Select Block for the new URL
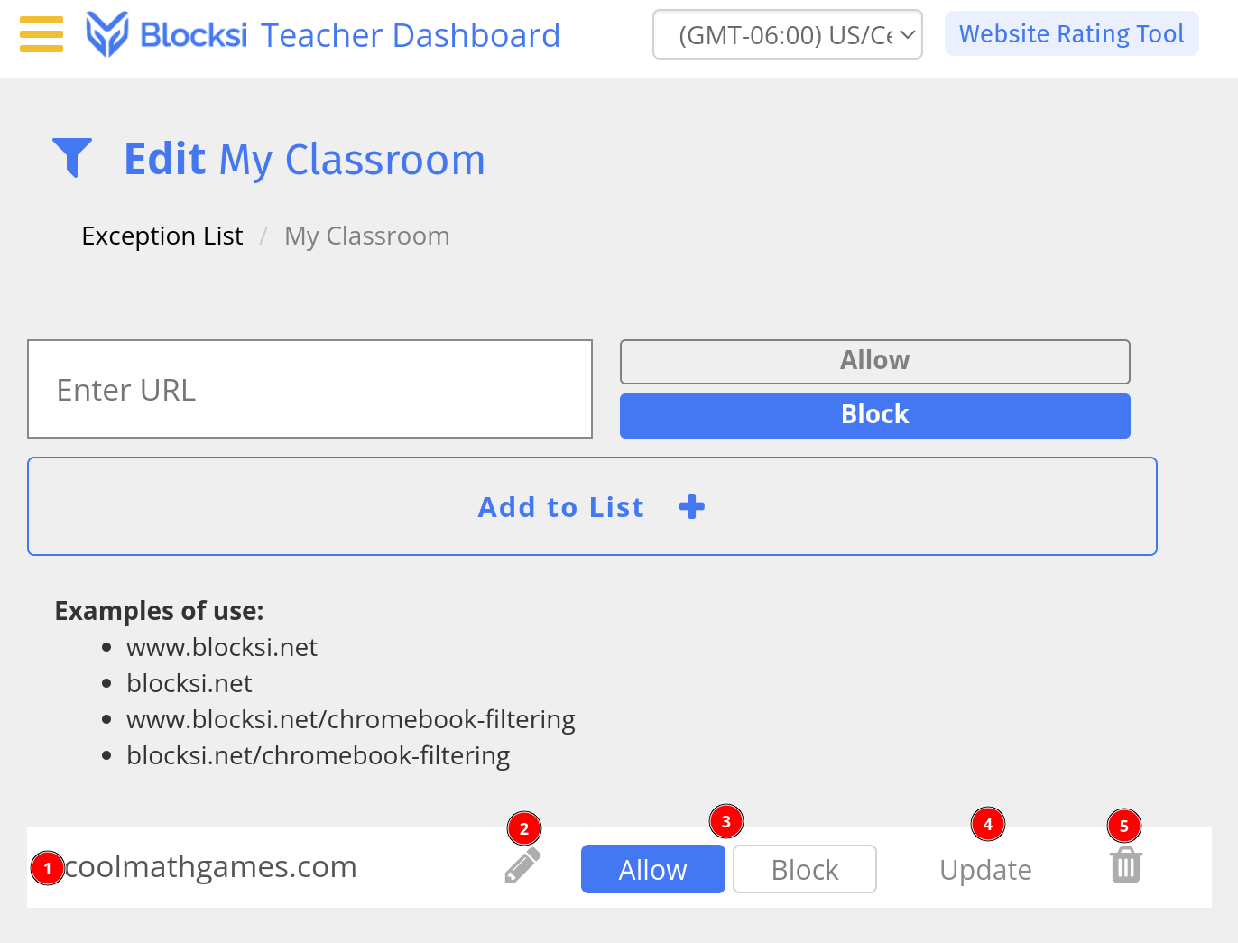The image size is (1238, 943). (x=874, y=415)
